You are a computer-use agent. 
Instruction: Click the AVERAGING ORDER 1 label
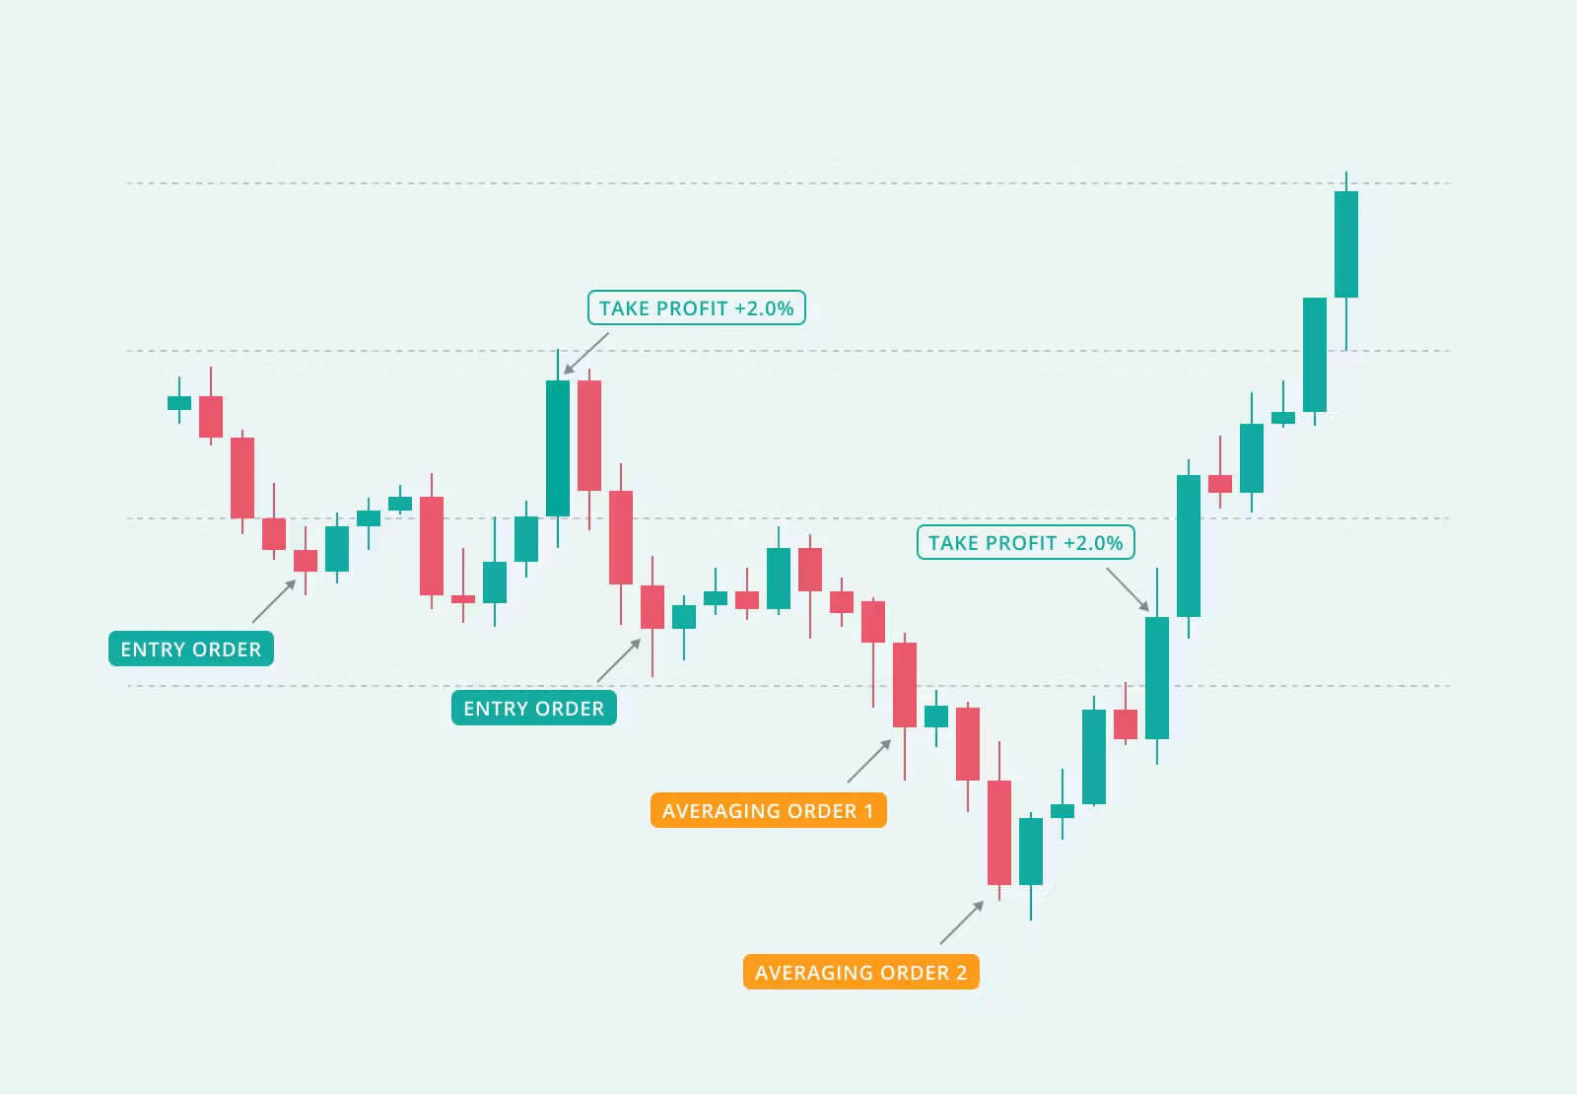point(768,810)
